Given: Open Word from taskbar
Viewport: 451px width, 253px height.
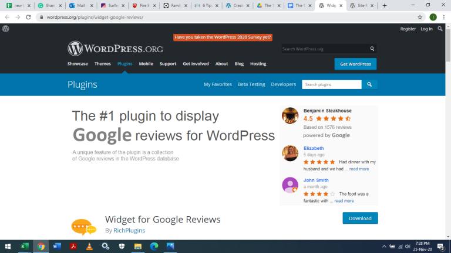Looking at the screenshot, I should [57, 247].
